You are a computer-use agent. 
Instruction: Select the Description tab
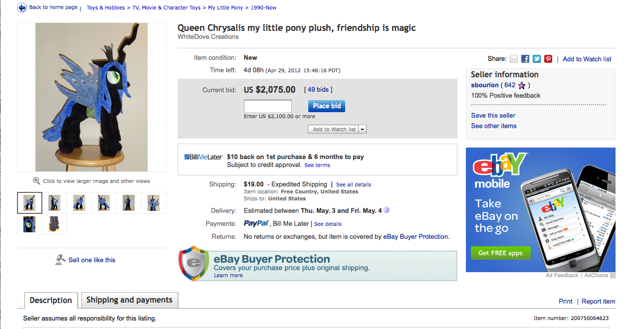[51, 301]
